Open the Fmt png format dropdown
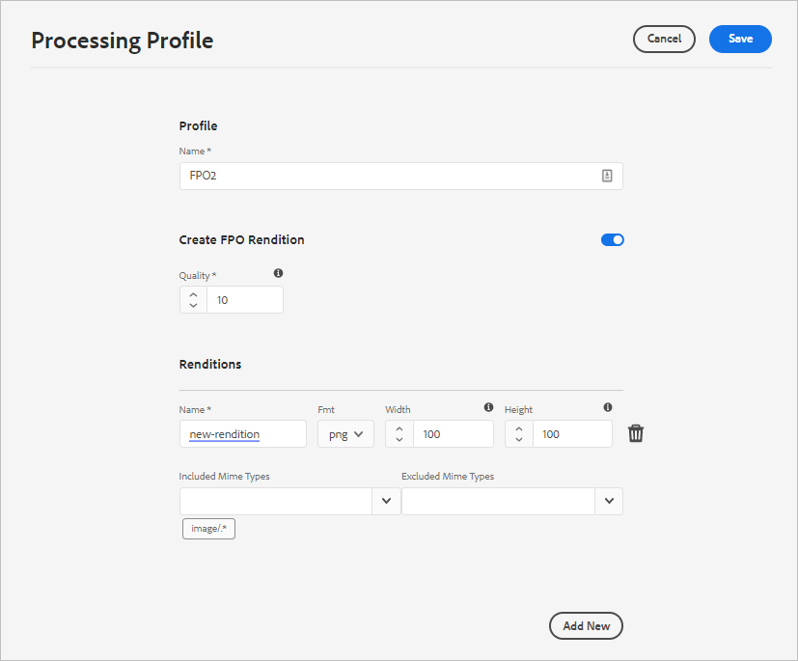 [x=345, y=434]
